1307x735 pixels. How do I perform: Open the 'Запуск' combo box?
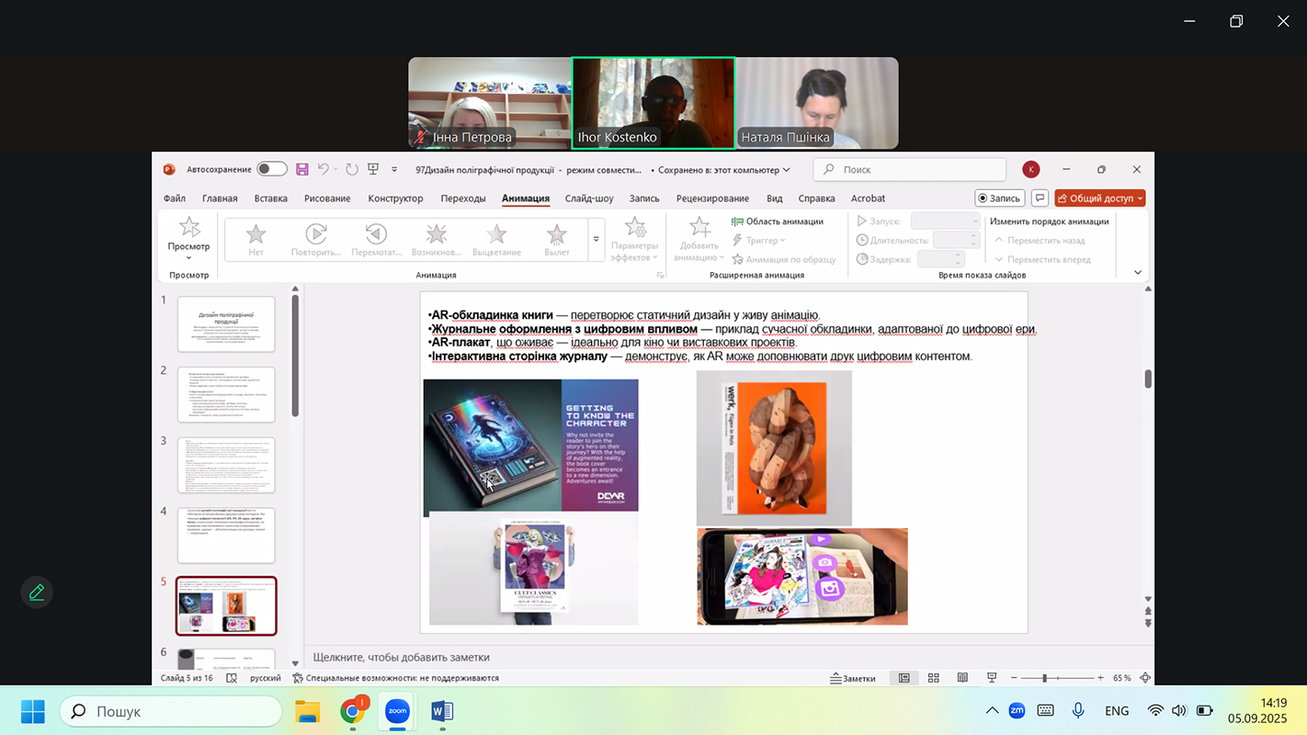tap(946, 221)
